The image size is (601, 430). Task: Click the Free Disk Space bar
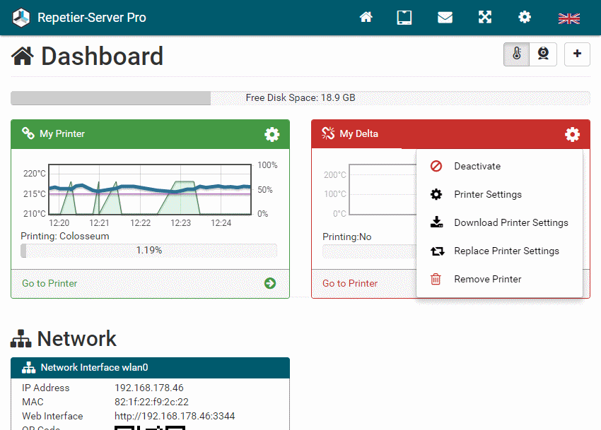pyautogui.click(x=300, y=98)
